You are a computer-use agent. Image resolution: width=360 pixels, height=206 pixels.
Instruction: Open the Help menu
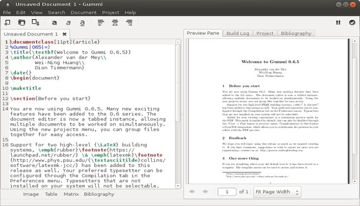[x=130, y=12]
